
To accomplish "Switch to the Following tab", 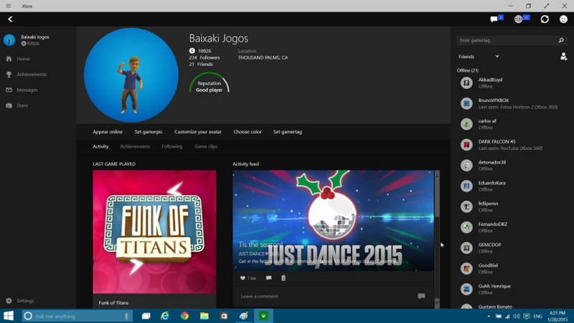I will pyautogui.click(x=172, y=146).
